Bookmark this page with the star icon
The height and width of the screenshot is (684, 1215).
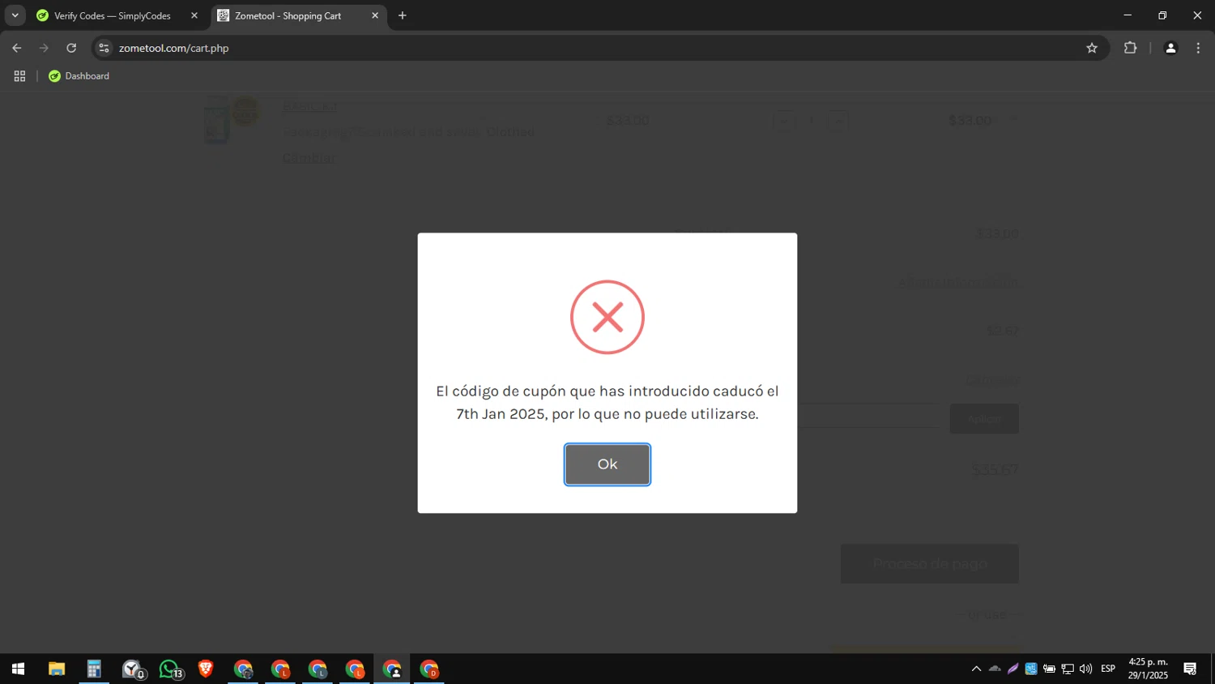tap(1092, 48)
